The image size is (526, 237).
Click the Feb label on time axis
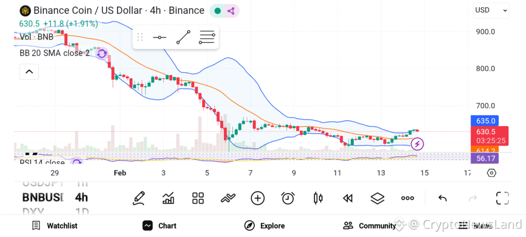point(120,173)
